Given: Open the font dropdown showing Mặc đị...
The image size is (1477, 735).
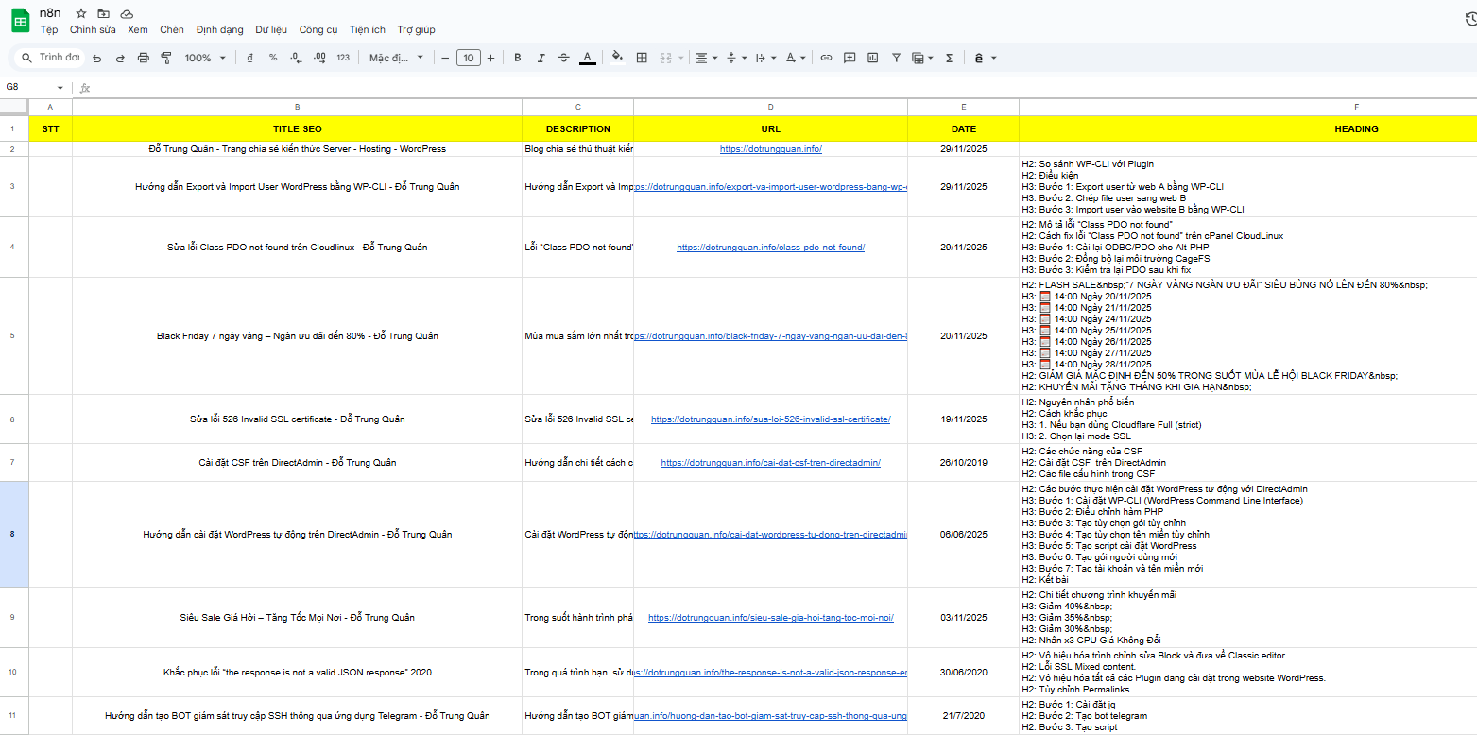Looking at the screenshot, I should click(395, 58).
